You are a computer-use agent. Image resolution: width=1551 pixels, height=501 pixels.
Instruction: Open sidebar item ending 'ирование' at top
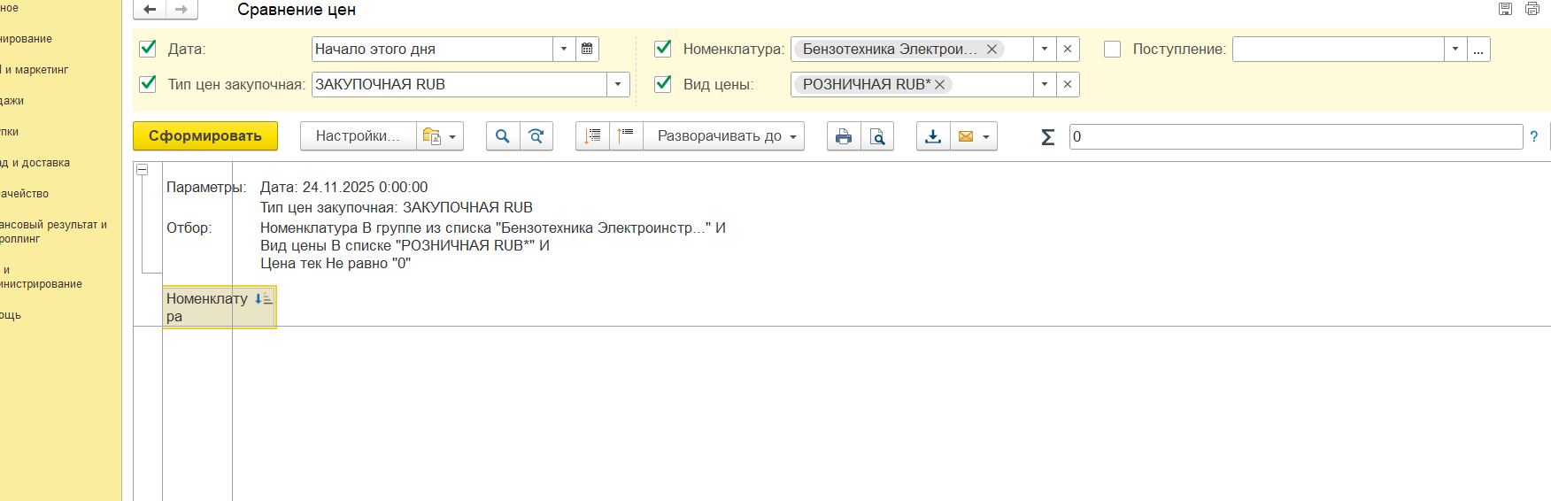coord(27,39)
